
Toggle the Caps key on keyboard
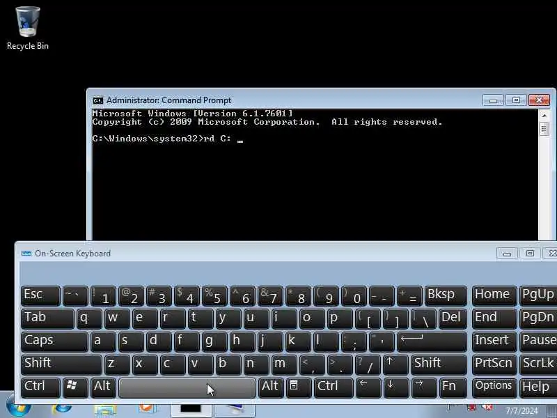pyautogui.click(x=54, y=342)
